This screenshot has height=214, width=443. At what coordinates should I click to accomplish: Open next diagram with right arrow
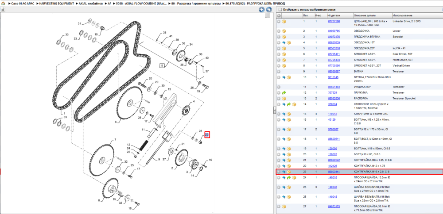point(269,10)
